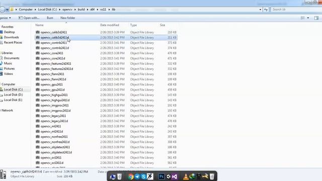Viewport: 322px width, 181px height.
Task: Select the opencv_contrib2411 file
Action: 54,43
